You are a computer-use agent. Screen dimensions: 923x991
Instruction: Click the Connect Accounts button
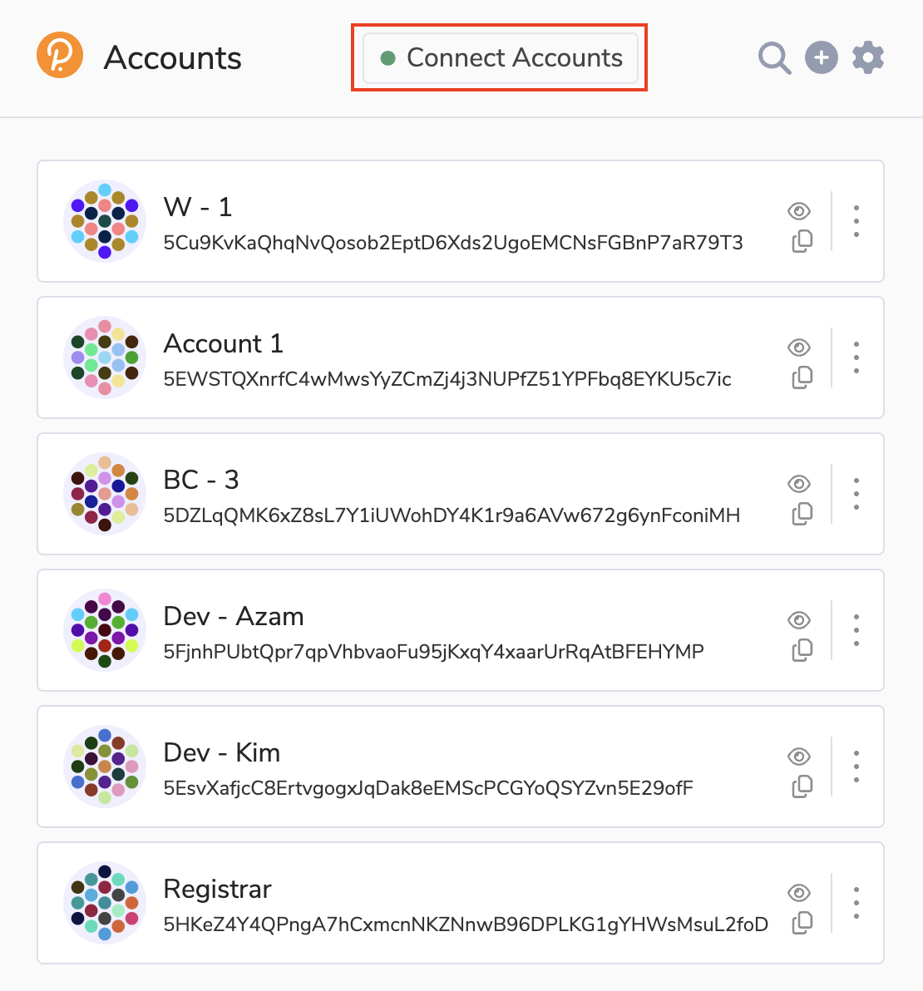point(501,58)
